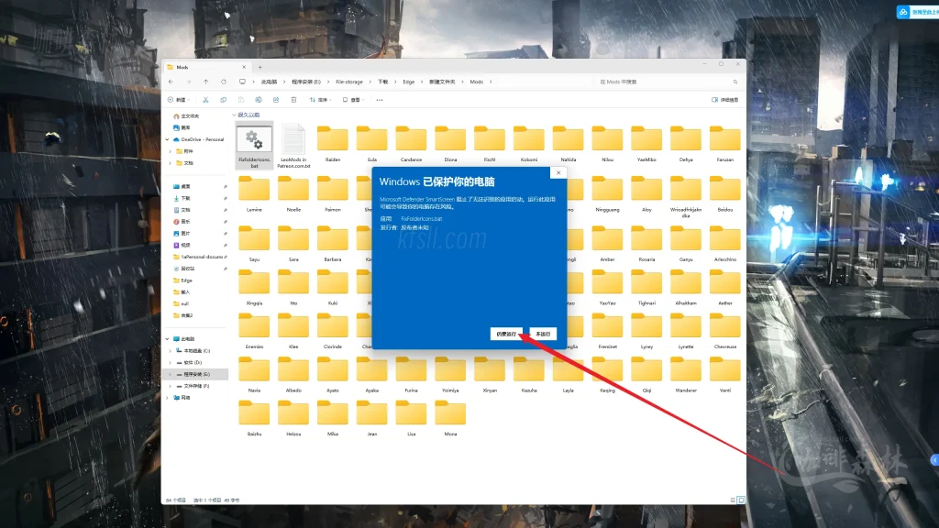Click the cloud upload icon at desktop top-right
Screen dimensions: 939x528
(903, 12)
